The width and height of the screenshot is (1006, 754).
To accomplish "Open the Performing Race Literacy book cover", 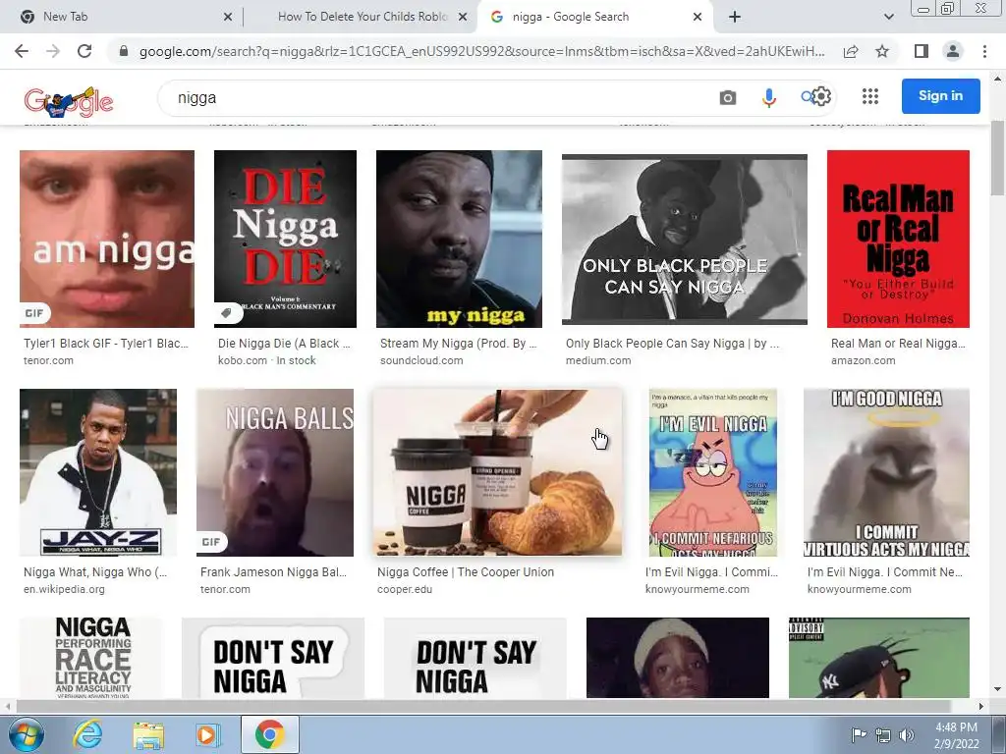I will (x=91, y=657).
